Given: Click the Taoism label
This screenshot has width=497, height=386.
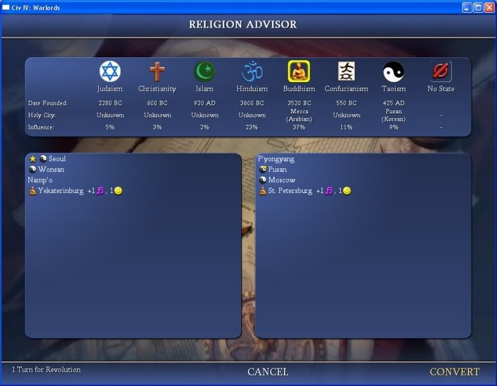Looking at the screenshot, I should click(x=394, y=89).
